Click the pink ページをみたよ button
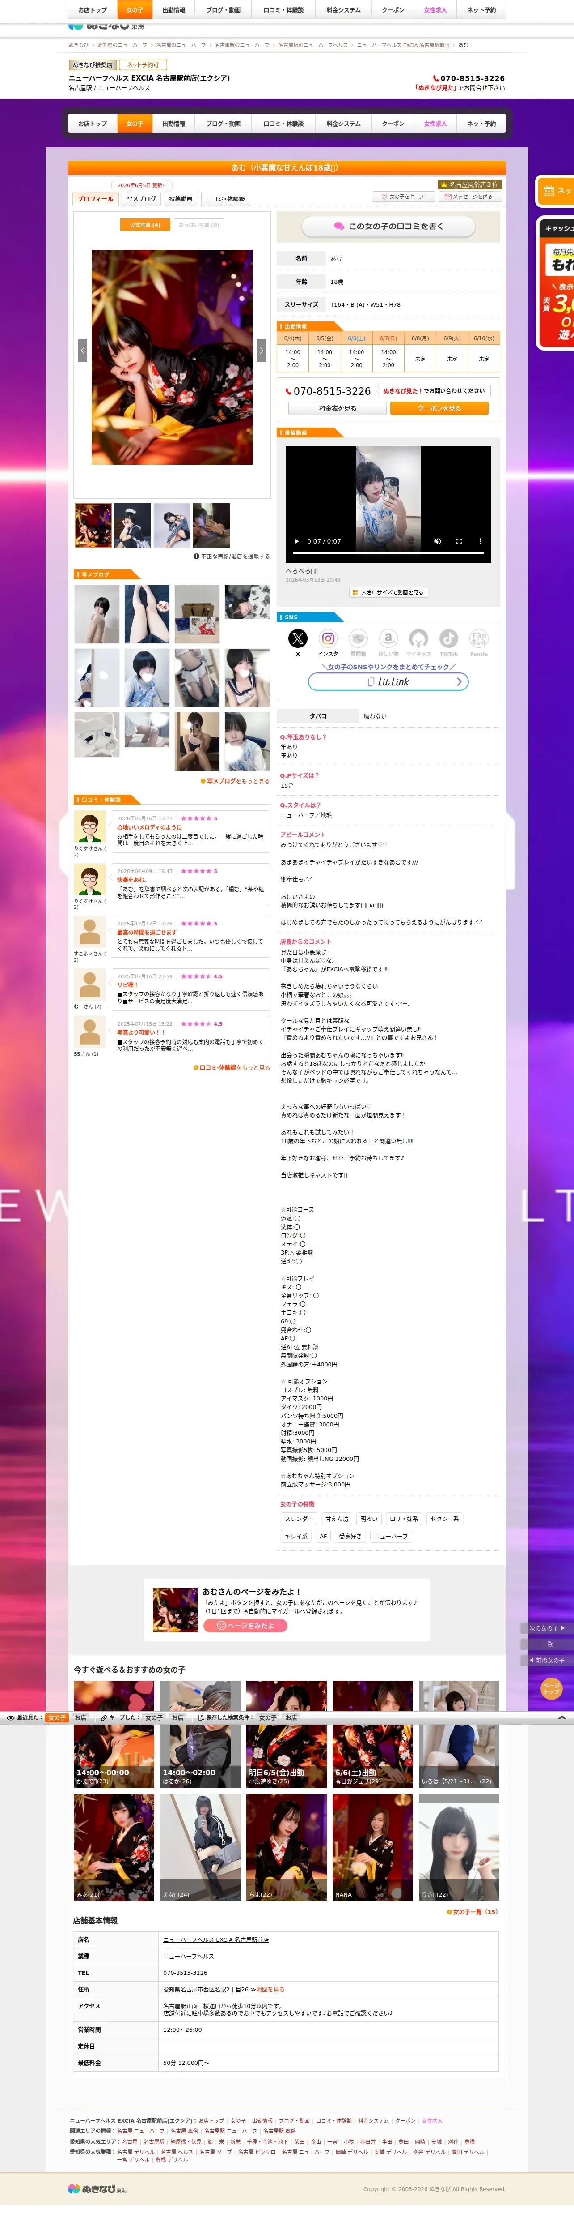The height and width of the screenshot is (2218, 574). (x=245, y=1626)
